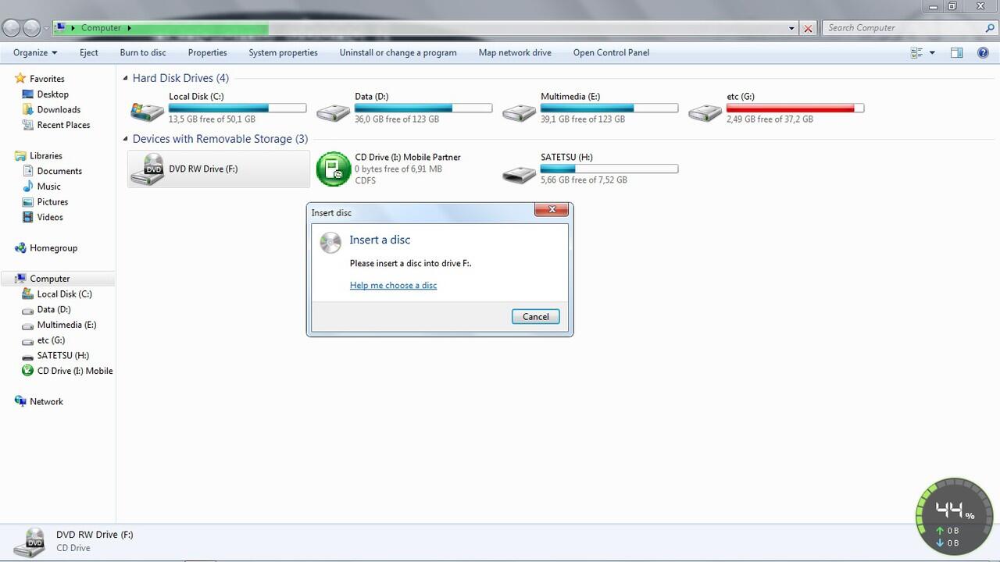
Task: Open Properties from the toolbar
Action: tap(208, 52)
